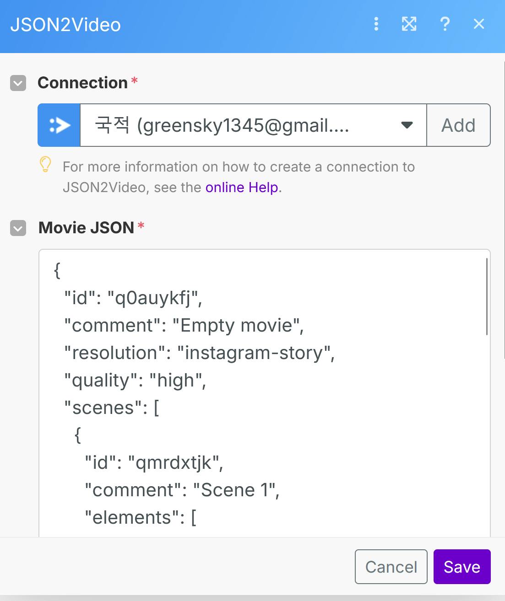Click the lightbulb hint icon
Screen dimensions: 505x601
45,165
